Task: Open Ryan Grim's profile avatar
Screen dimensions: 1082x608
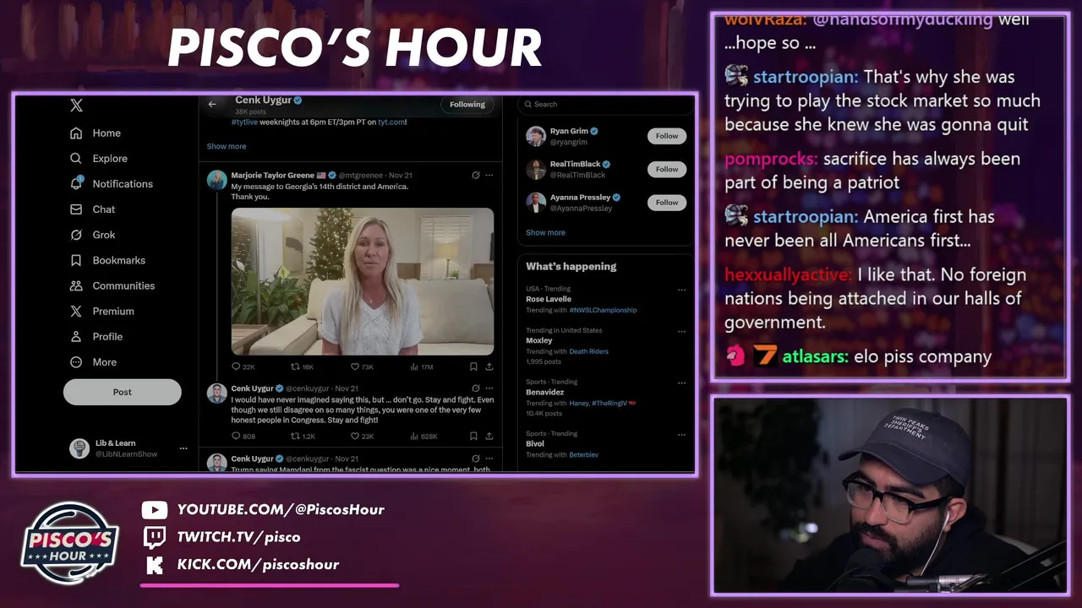Action: [x=536, y=136]
